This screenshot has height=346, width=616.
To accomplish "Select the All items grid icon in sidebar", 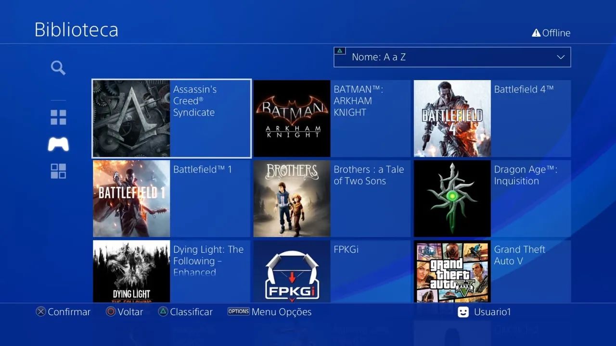I will pos(58,117).
